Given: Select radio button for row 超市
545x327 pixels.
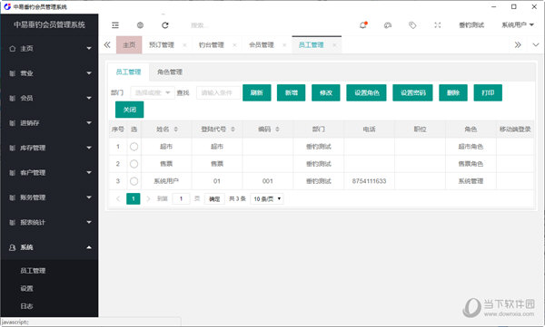Looking at the screenshot, I should point(134,147).
